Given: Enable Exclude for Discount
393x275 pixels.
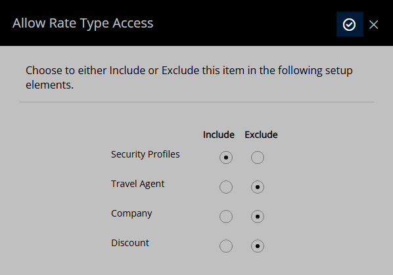Looking at the screenshot, I should 258,246.
